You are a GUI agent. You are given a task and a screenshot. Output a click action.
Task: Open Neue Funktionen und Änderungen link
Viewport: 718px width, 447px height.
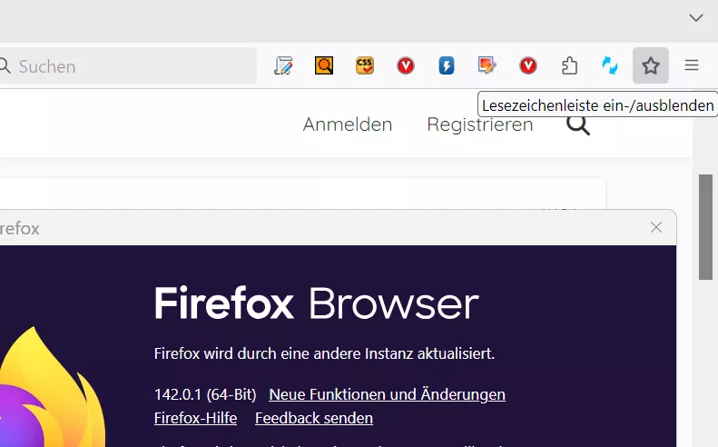pyautogui.click(x=387, y=394)
